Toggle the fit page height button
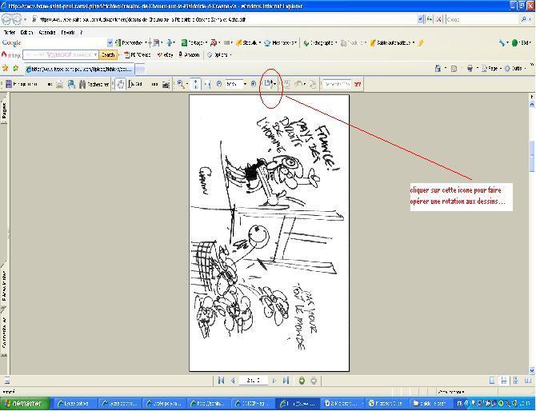The image size is (536, 411). pos(195,84)
